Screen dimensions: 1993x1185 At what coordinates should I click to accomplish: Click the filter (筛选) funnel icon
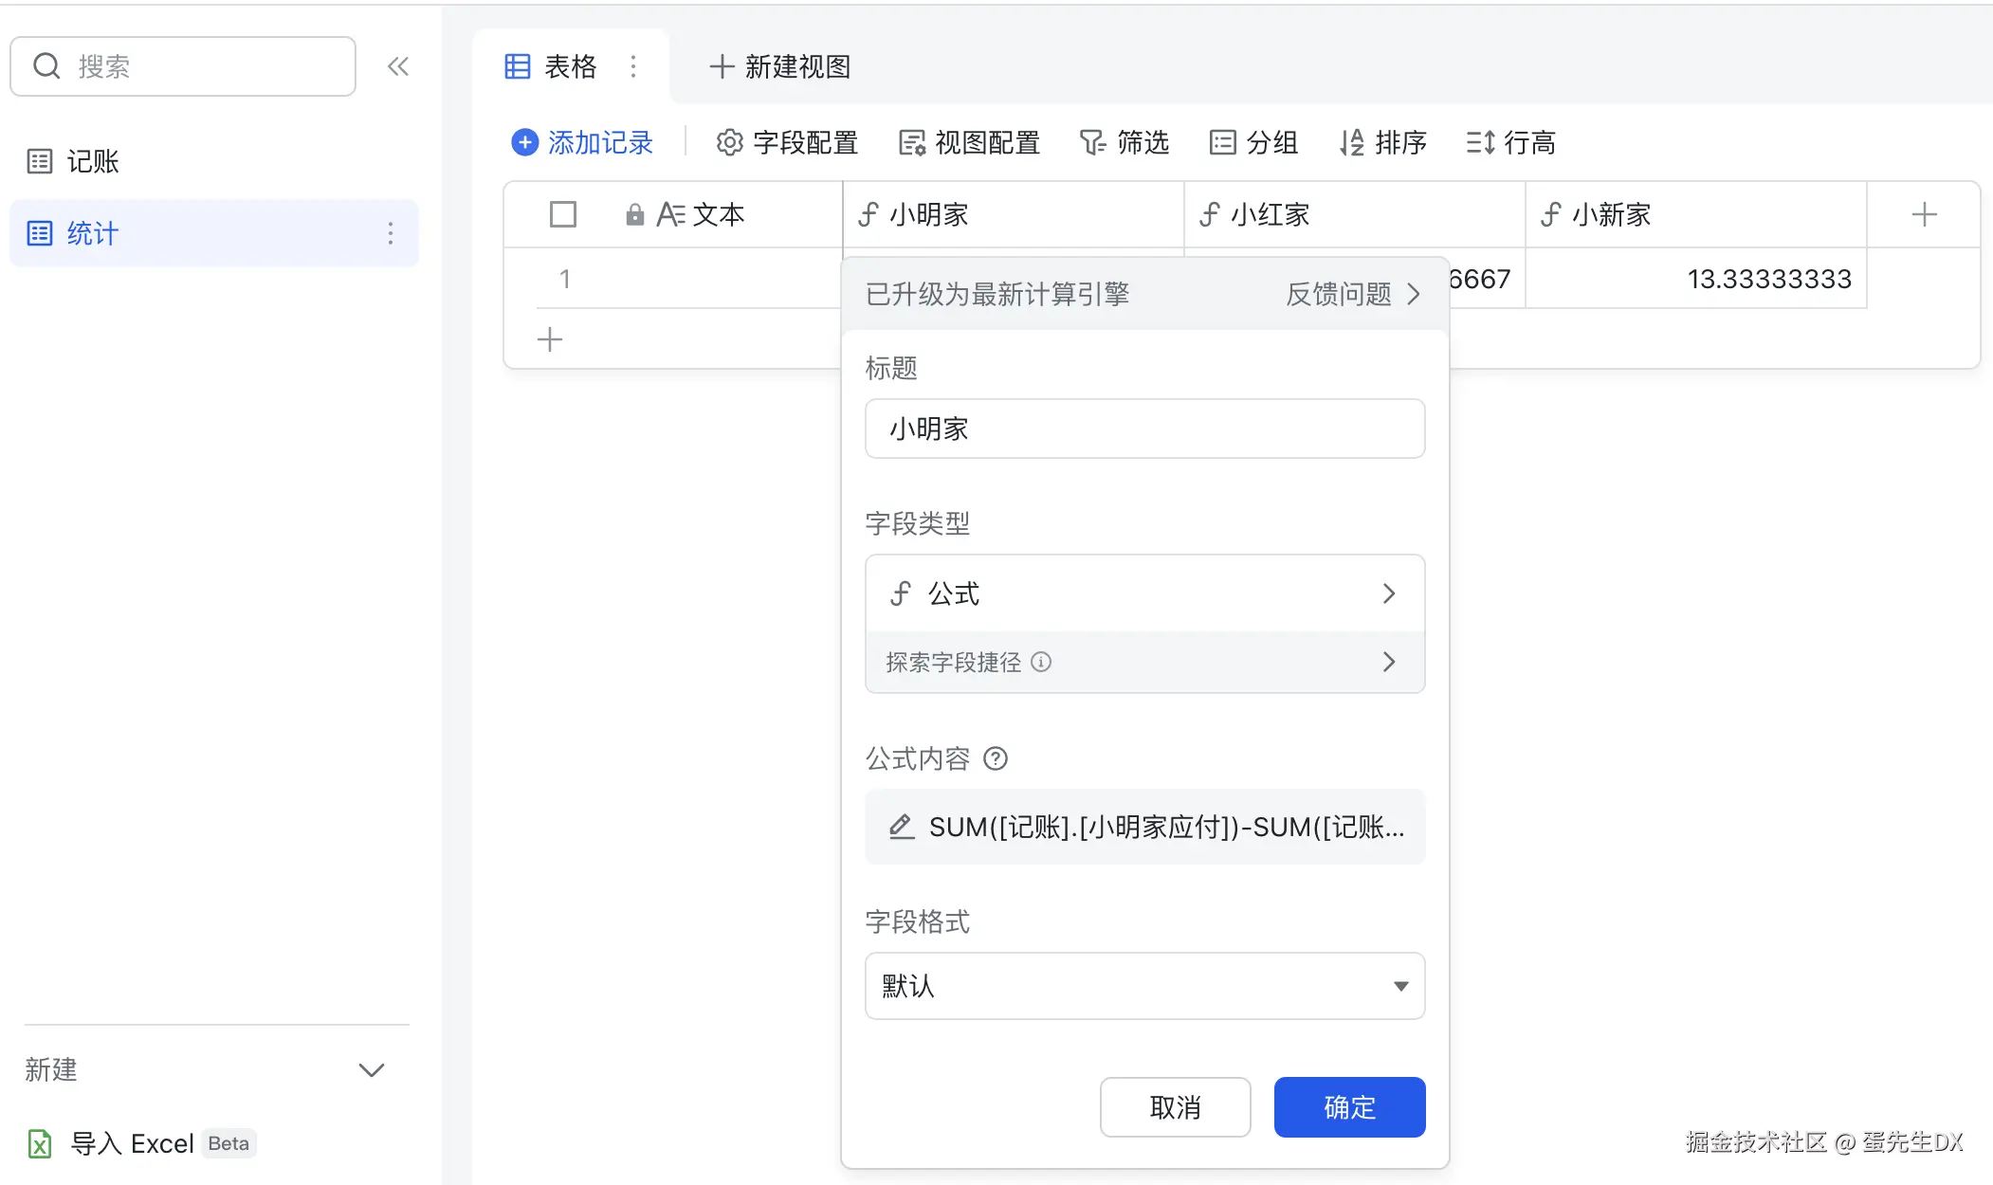(1092, 142)
